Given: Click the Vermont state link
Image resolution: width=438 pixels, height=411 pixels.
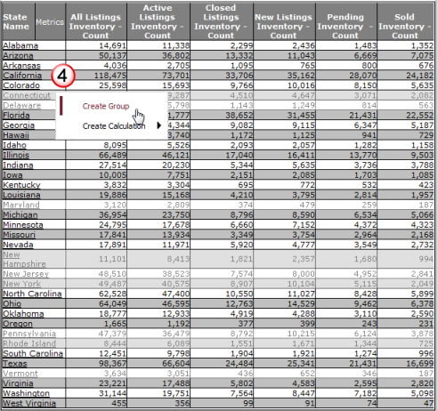Looking at the screenshot, I should [20, 374].
